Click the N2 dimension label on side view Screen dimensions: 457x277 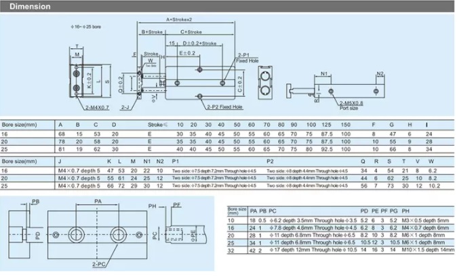pos(380,74)
